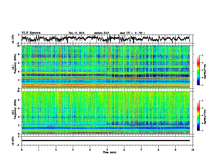The width and height of the screenshot is (217, 168).
Task: Click the ch.1 spectrogram color bar
Action: [x=198, y=70]
